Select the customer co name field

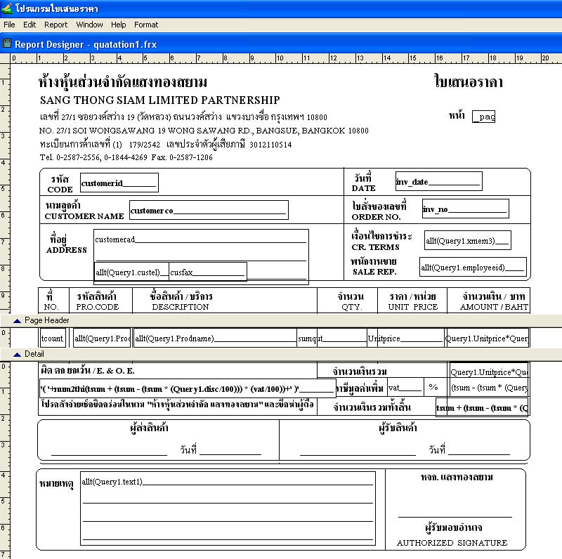(209, 210)
